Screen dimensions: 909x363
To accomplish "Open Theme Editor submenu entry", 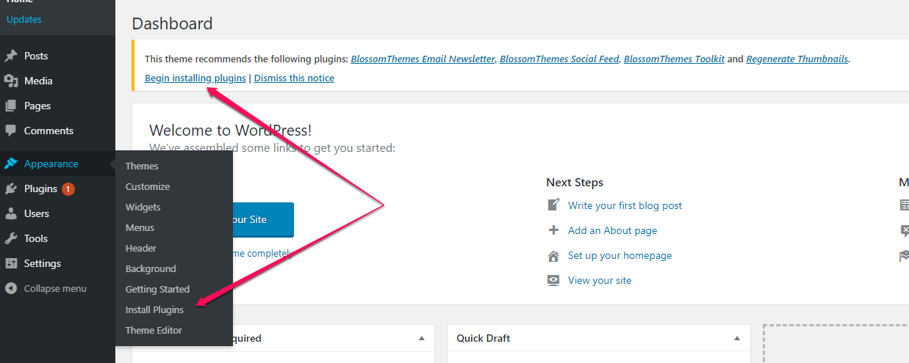I will (154, 330).
